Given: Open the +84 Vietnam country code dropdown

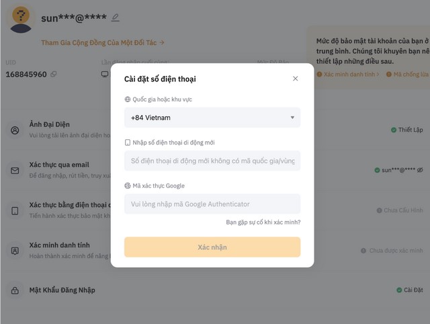Looking at the screenshot, I should (212, 118).
